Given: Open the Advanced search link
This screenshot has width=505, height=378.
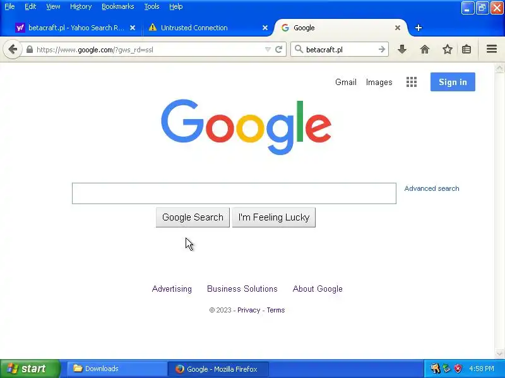Looking at the screenshot, I should pos(432,188).
